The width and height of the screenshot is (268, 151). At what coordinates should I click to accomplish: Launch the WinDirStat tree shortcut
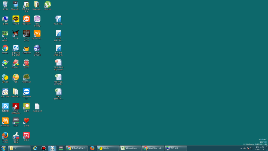[x=26, y=79]
